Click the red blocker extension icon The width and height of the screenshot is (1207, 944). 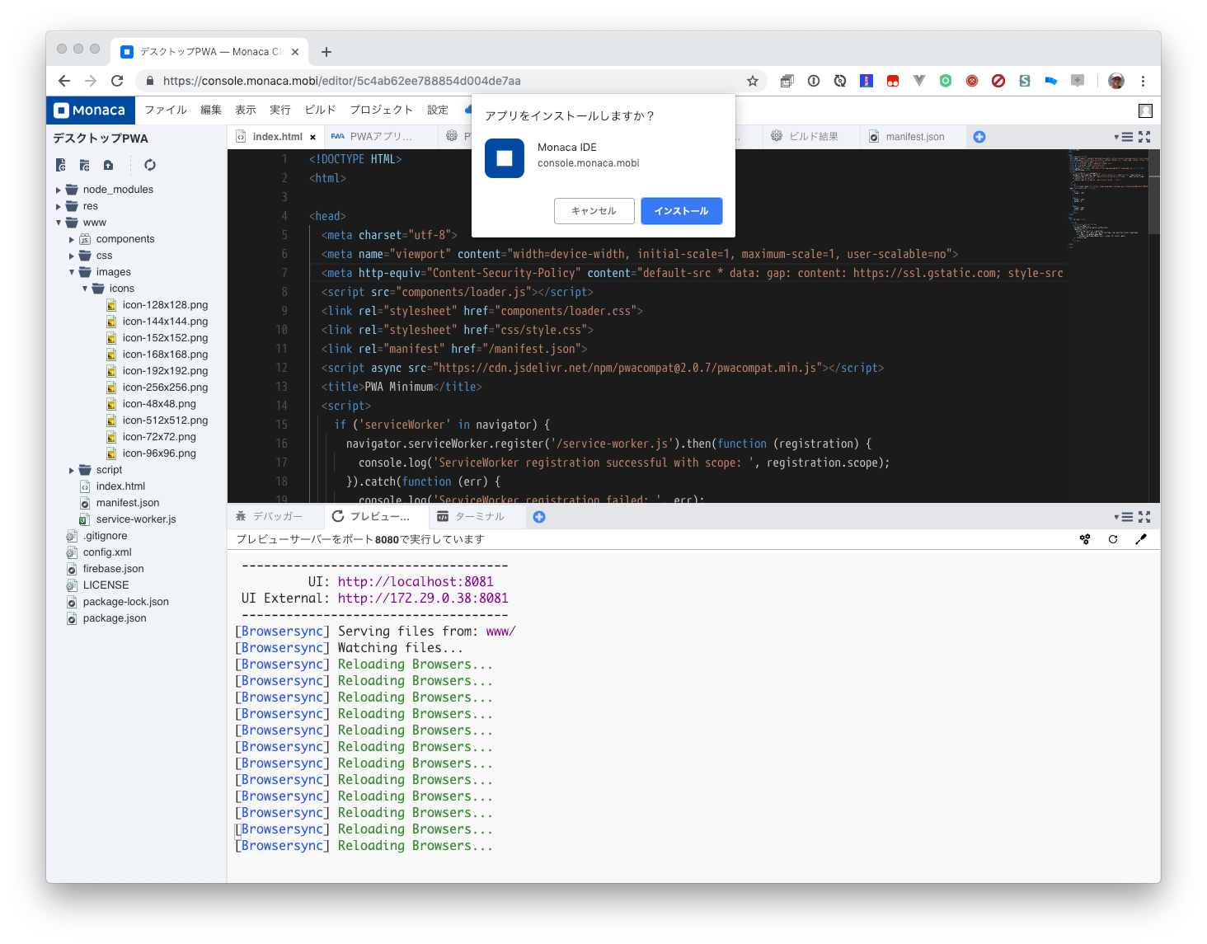coord(998,81)
